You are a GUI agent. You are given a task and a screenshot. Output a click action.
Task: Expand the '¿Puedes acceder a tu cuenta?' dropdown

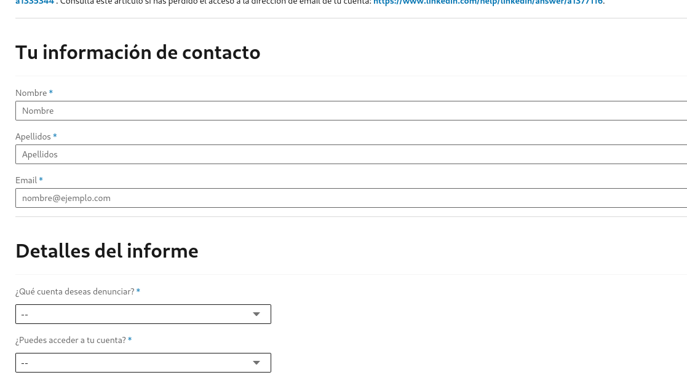tap(143, 363)
